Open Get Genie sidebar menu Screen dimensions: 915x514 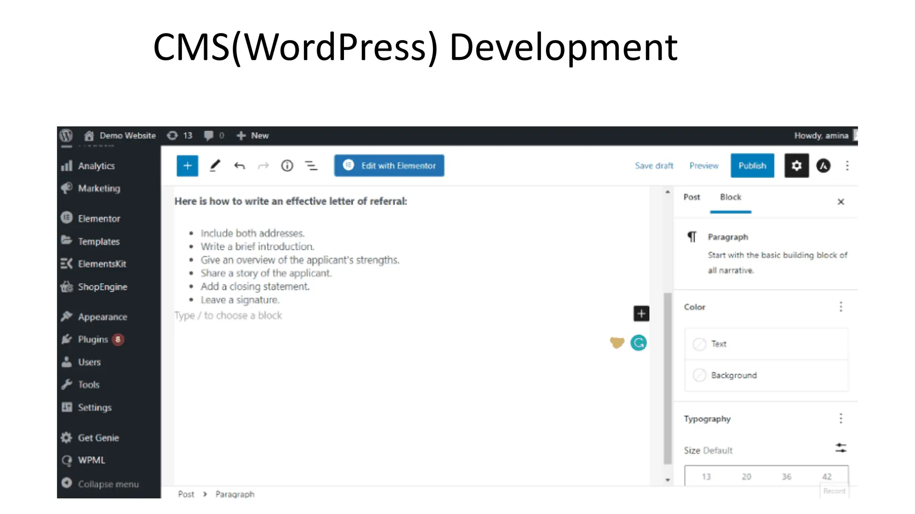[90, 438]
